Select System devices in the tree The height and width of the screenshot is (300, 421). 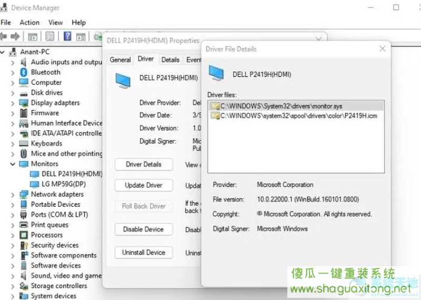pyautogui.click(x=54, y=296)
